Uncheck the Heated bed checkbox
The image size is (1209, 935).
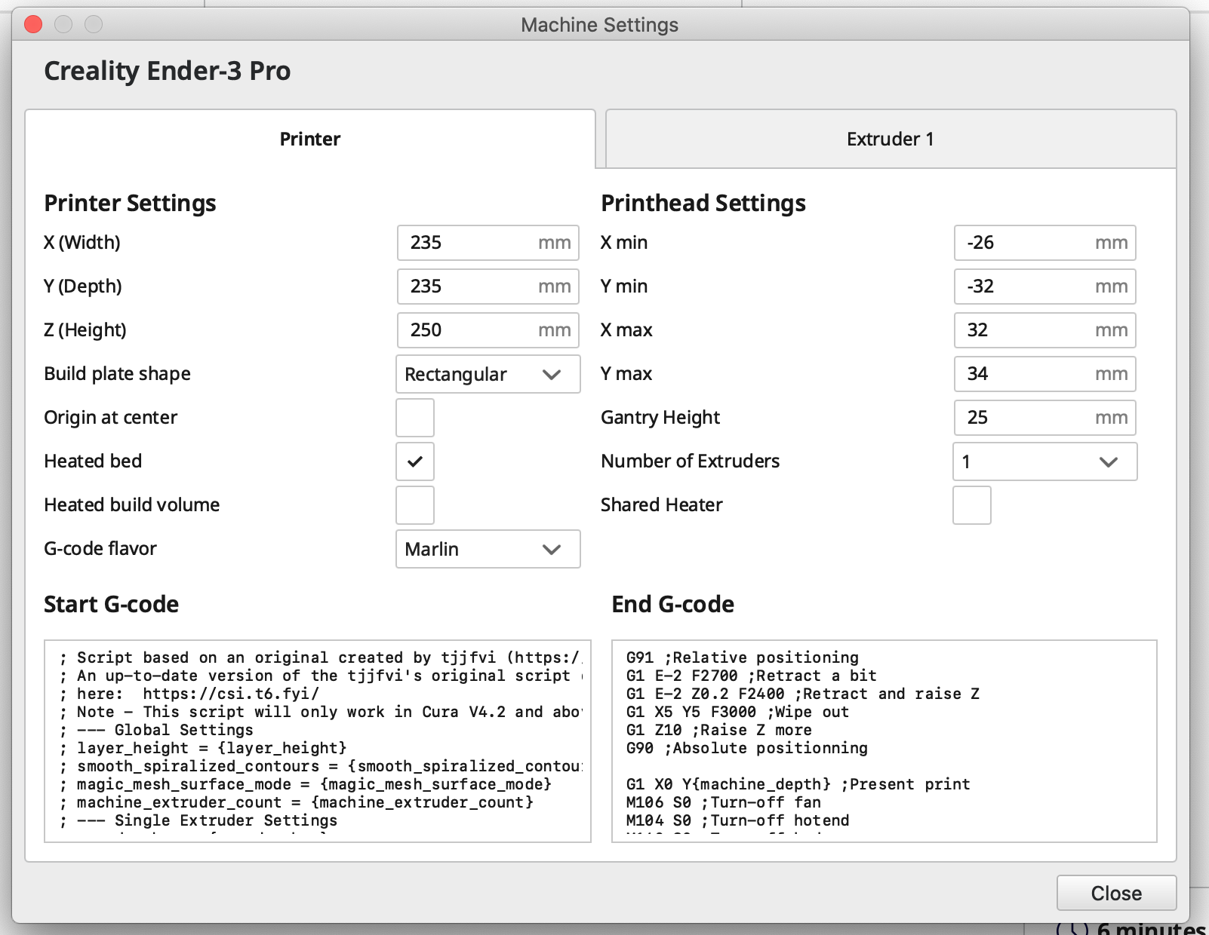point(414,461)
